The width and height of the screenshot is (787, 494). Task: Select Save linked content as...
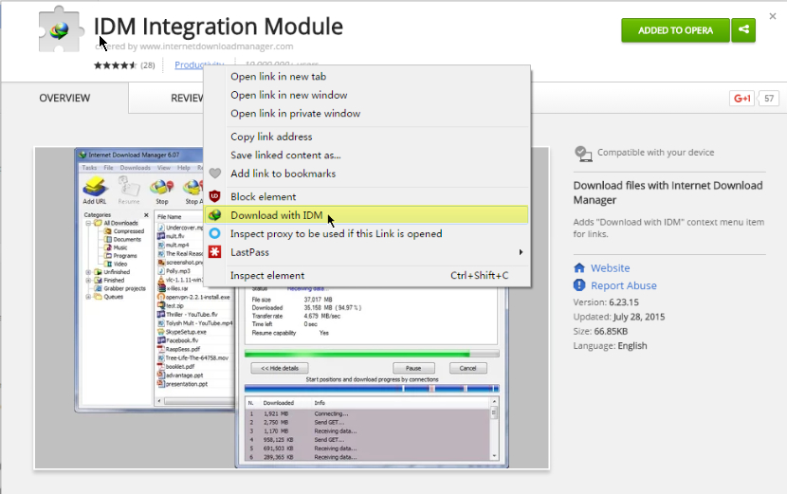coord(366,156)
